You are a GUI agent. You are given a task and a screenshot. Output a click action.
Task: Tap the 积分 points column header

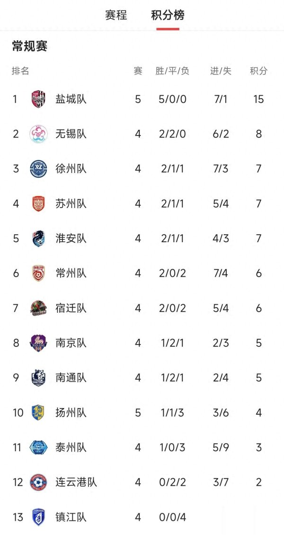click(x=259, y=71)
